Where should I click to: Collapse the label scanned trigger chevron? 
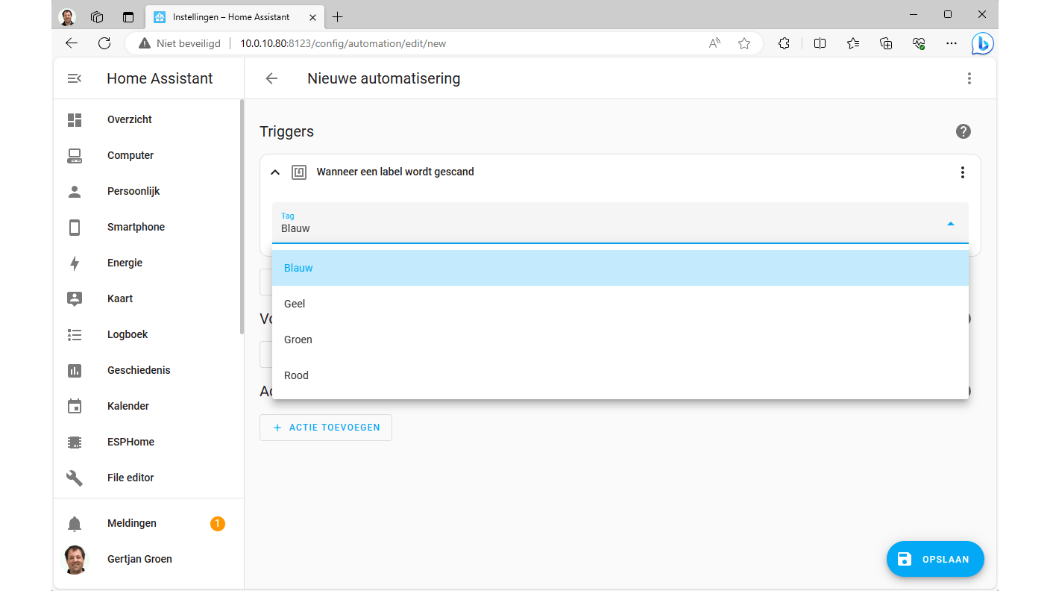click(275, 172)
